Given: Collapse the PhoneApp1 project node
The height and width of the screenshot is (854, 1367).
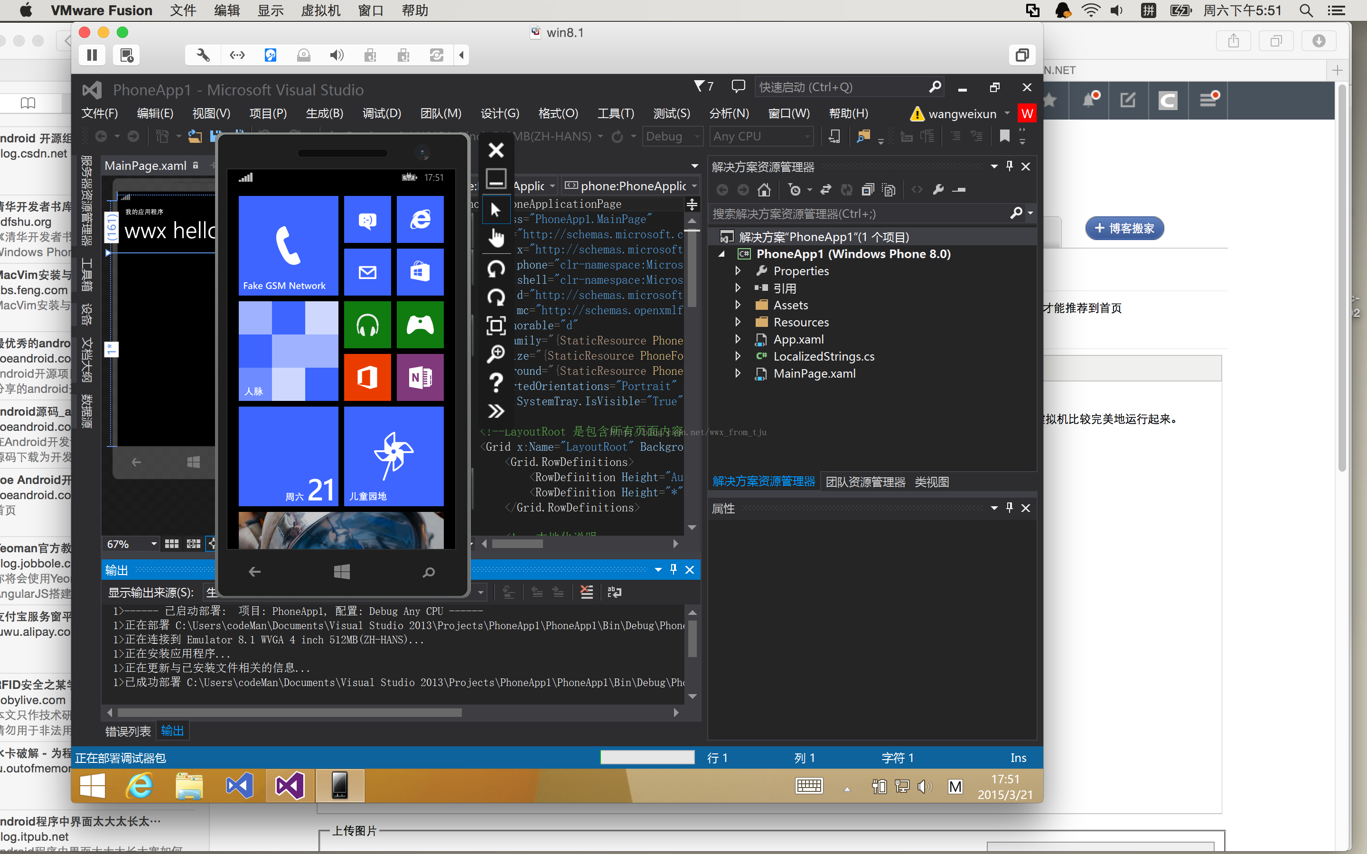Looking at the screenshot, I should point(722,254).
